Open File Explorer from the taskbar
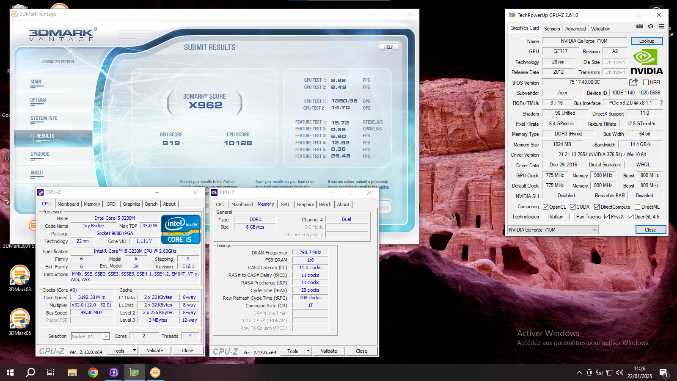The width and height of the screenshot is (677, 381). (x=72, y=373)
